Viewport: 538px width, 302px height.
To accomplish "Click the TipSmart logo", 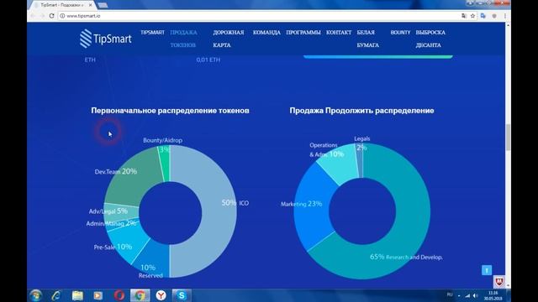I will click(106, 39).
